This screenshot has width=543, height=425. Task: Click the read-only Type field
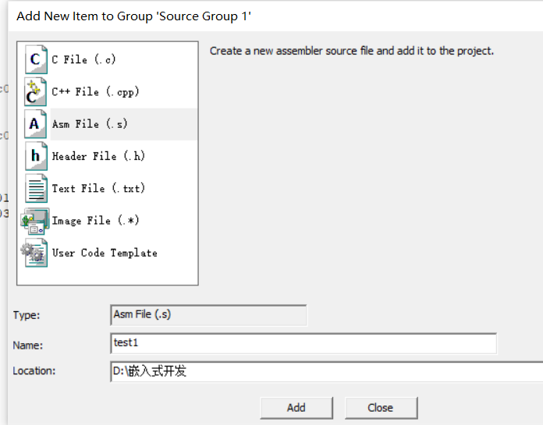click(208, 315)
